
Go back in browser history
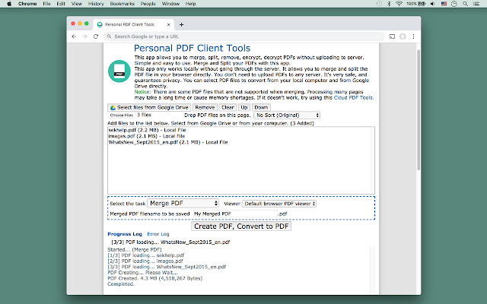click(x=74, y=36)
